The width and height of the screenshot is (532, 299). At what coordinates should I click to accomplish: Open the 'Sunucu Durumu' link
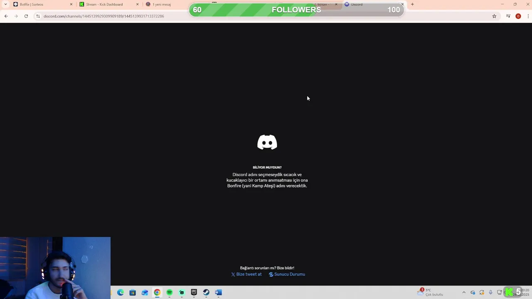click(287, 274)
